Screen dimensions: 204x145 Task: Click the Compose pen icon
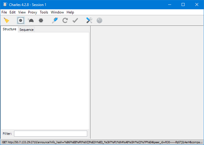[x=55, y=20]
